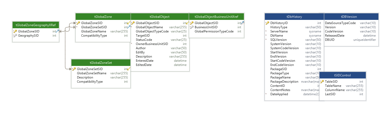Select the ReleasedDate column in tDBVersion
This screenshot has width=391, height=113.
point(335,36)
